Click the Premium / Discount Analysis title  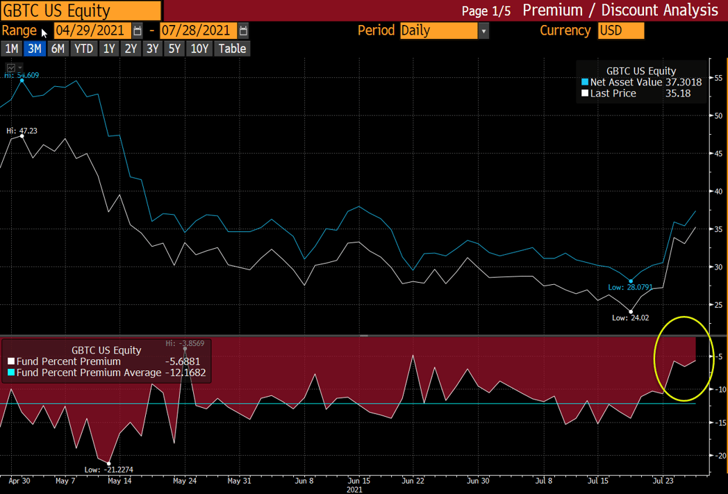(621, 10)
